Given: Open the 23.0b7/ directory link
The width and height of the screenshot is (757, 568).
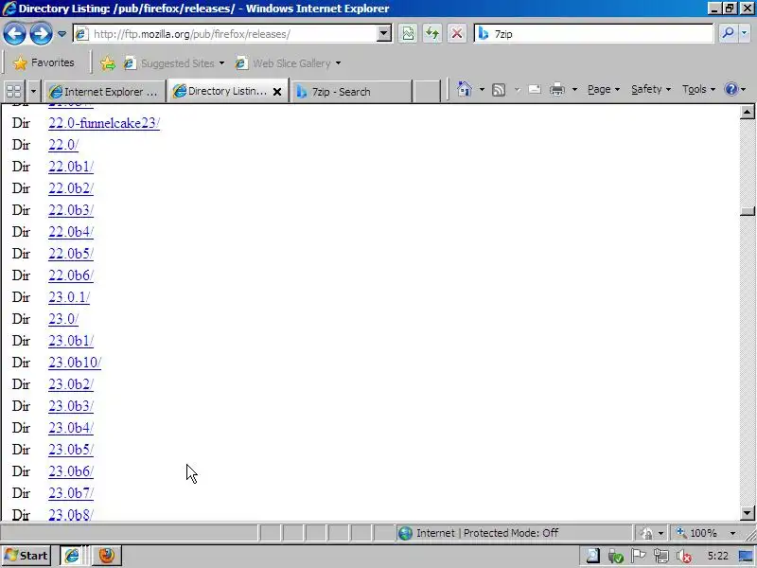Looking at the screenshot, I should (71, 492).
